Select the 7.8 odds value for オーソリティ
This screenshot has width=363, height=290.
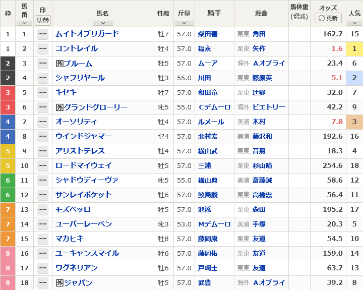tap(337, 122)
